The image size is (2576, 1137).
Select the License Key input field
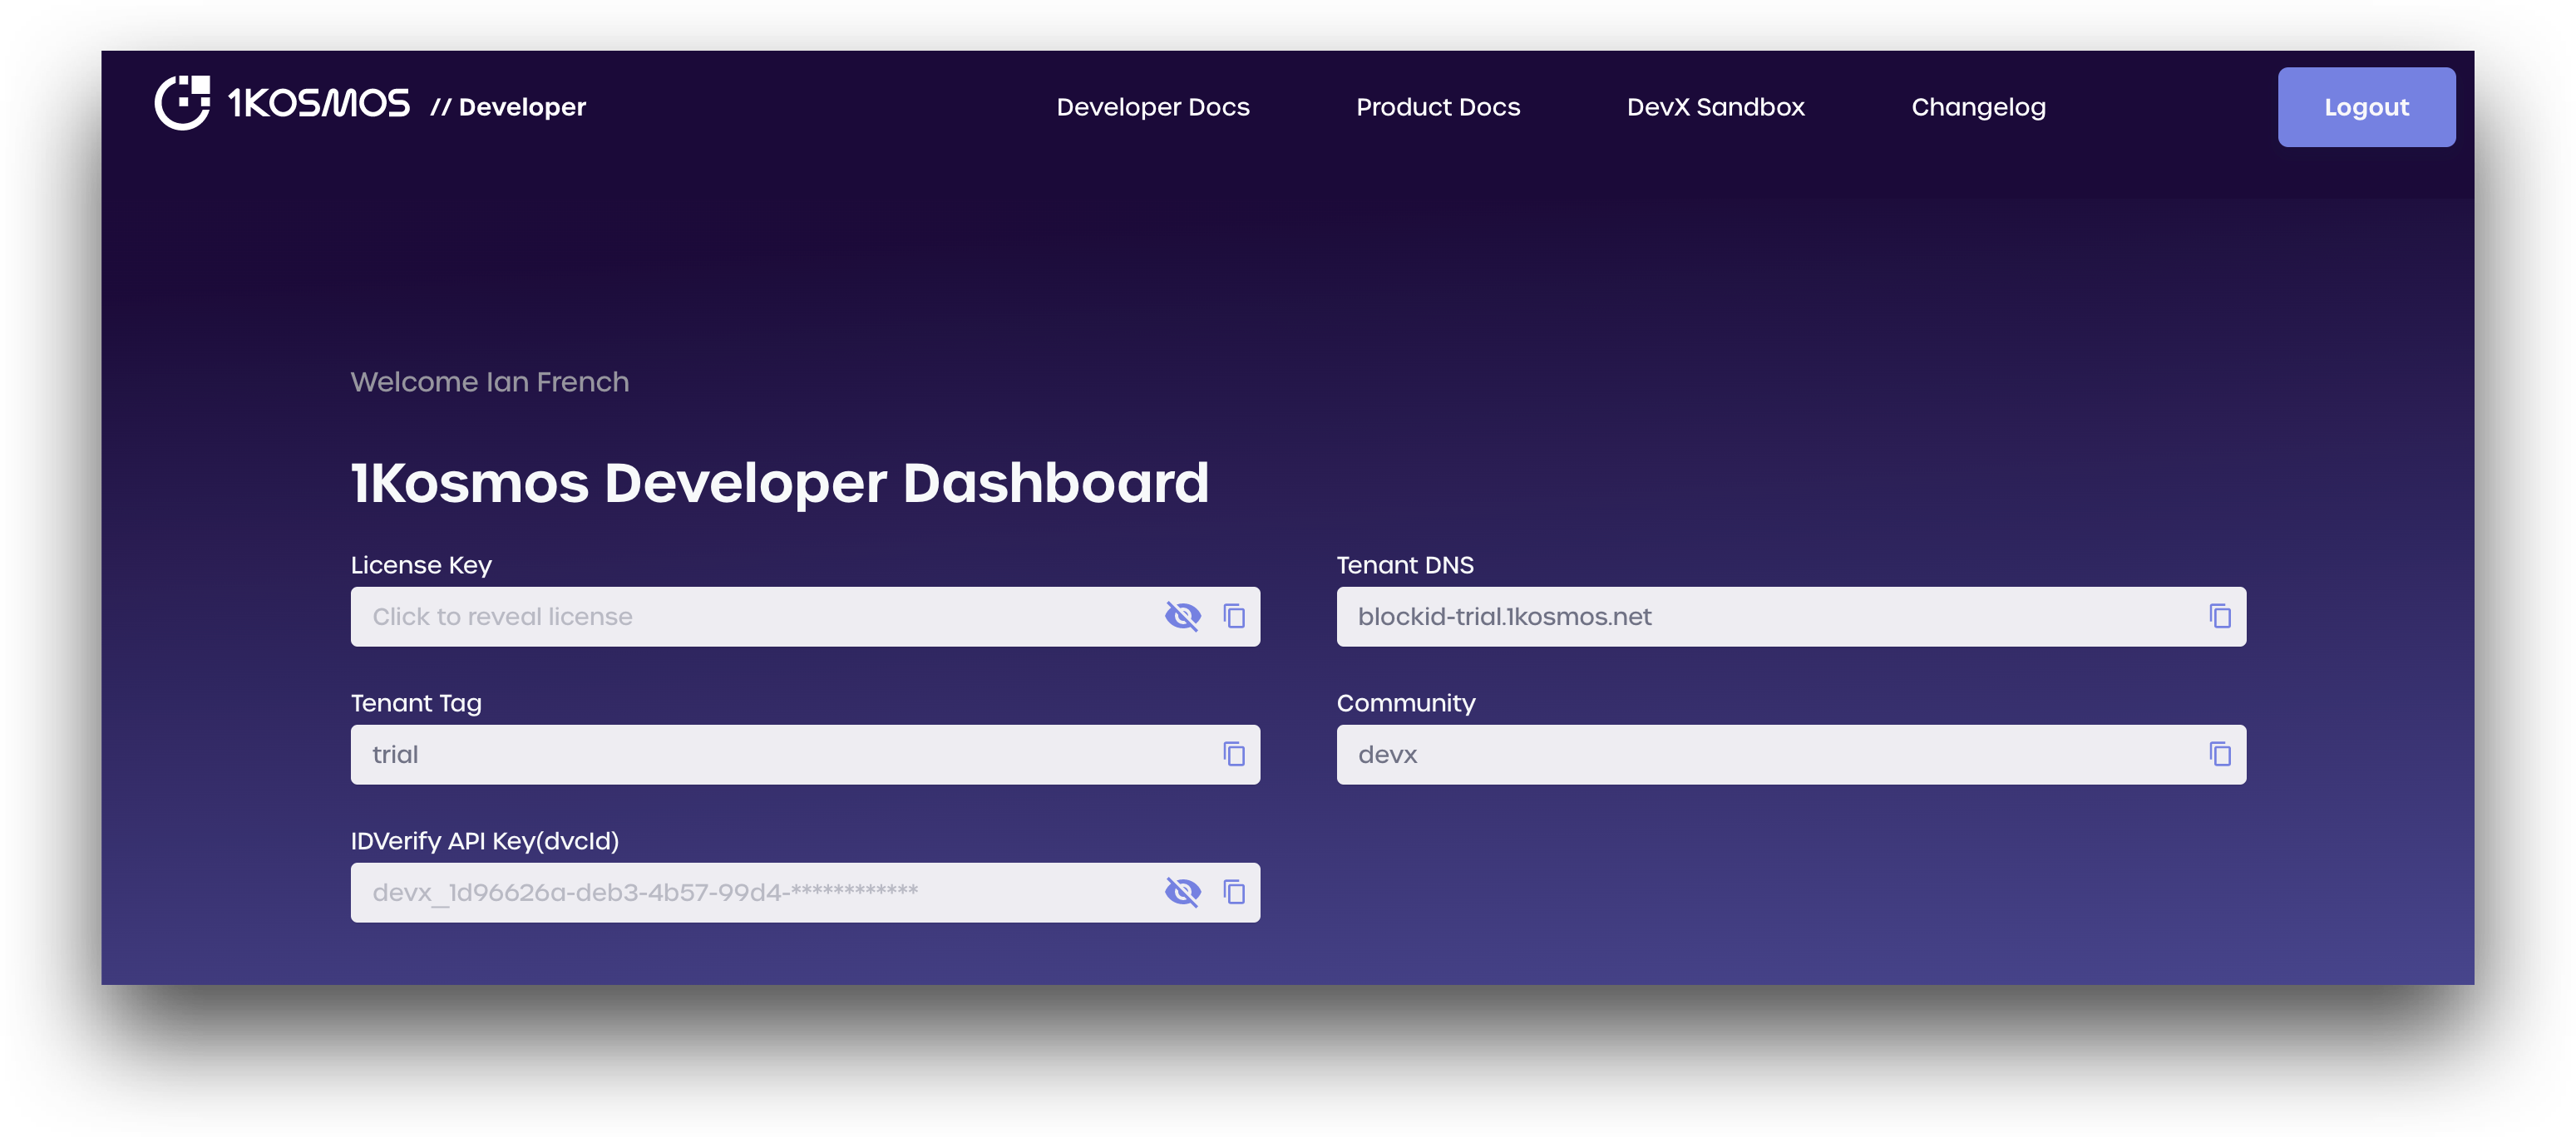pyautogui.click(x=805, y=616)
